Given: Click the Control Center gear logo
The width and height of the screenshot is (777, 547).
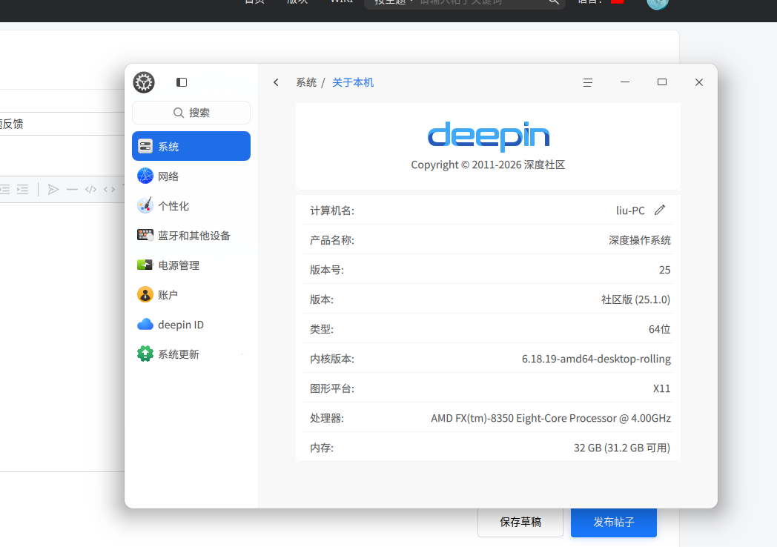Looking at the screenshot, I should [144, 82].
